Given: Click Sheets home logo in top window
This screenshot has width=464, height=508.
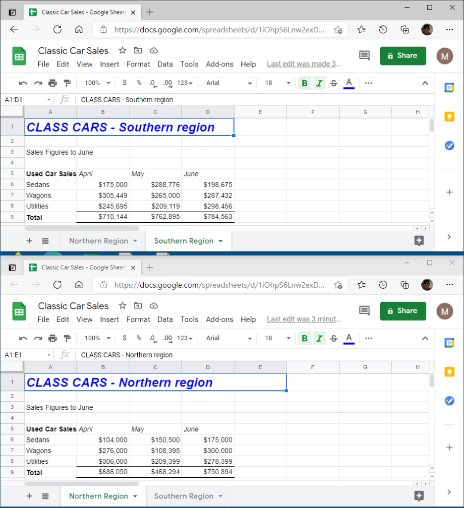Looking at the screenshot, I should point(19,56).
